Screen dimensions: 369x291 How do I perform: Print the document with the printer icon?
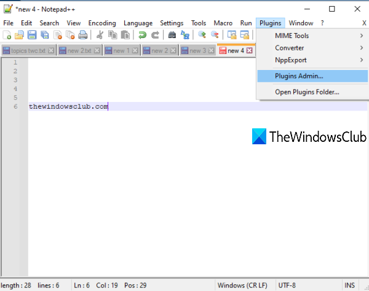point(83,35)
